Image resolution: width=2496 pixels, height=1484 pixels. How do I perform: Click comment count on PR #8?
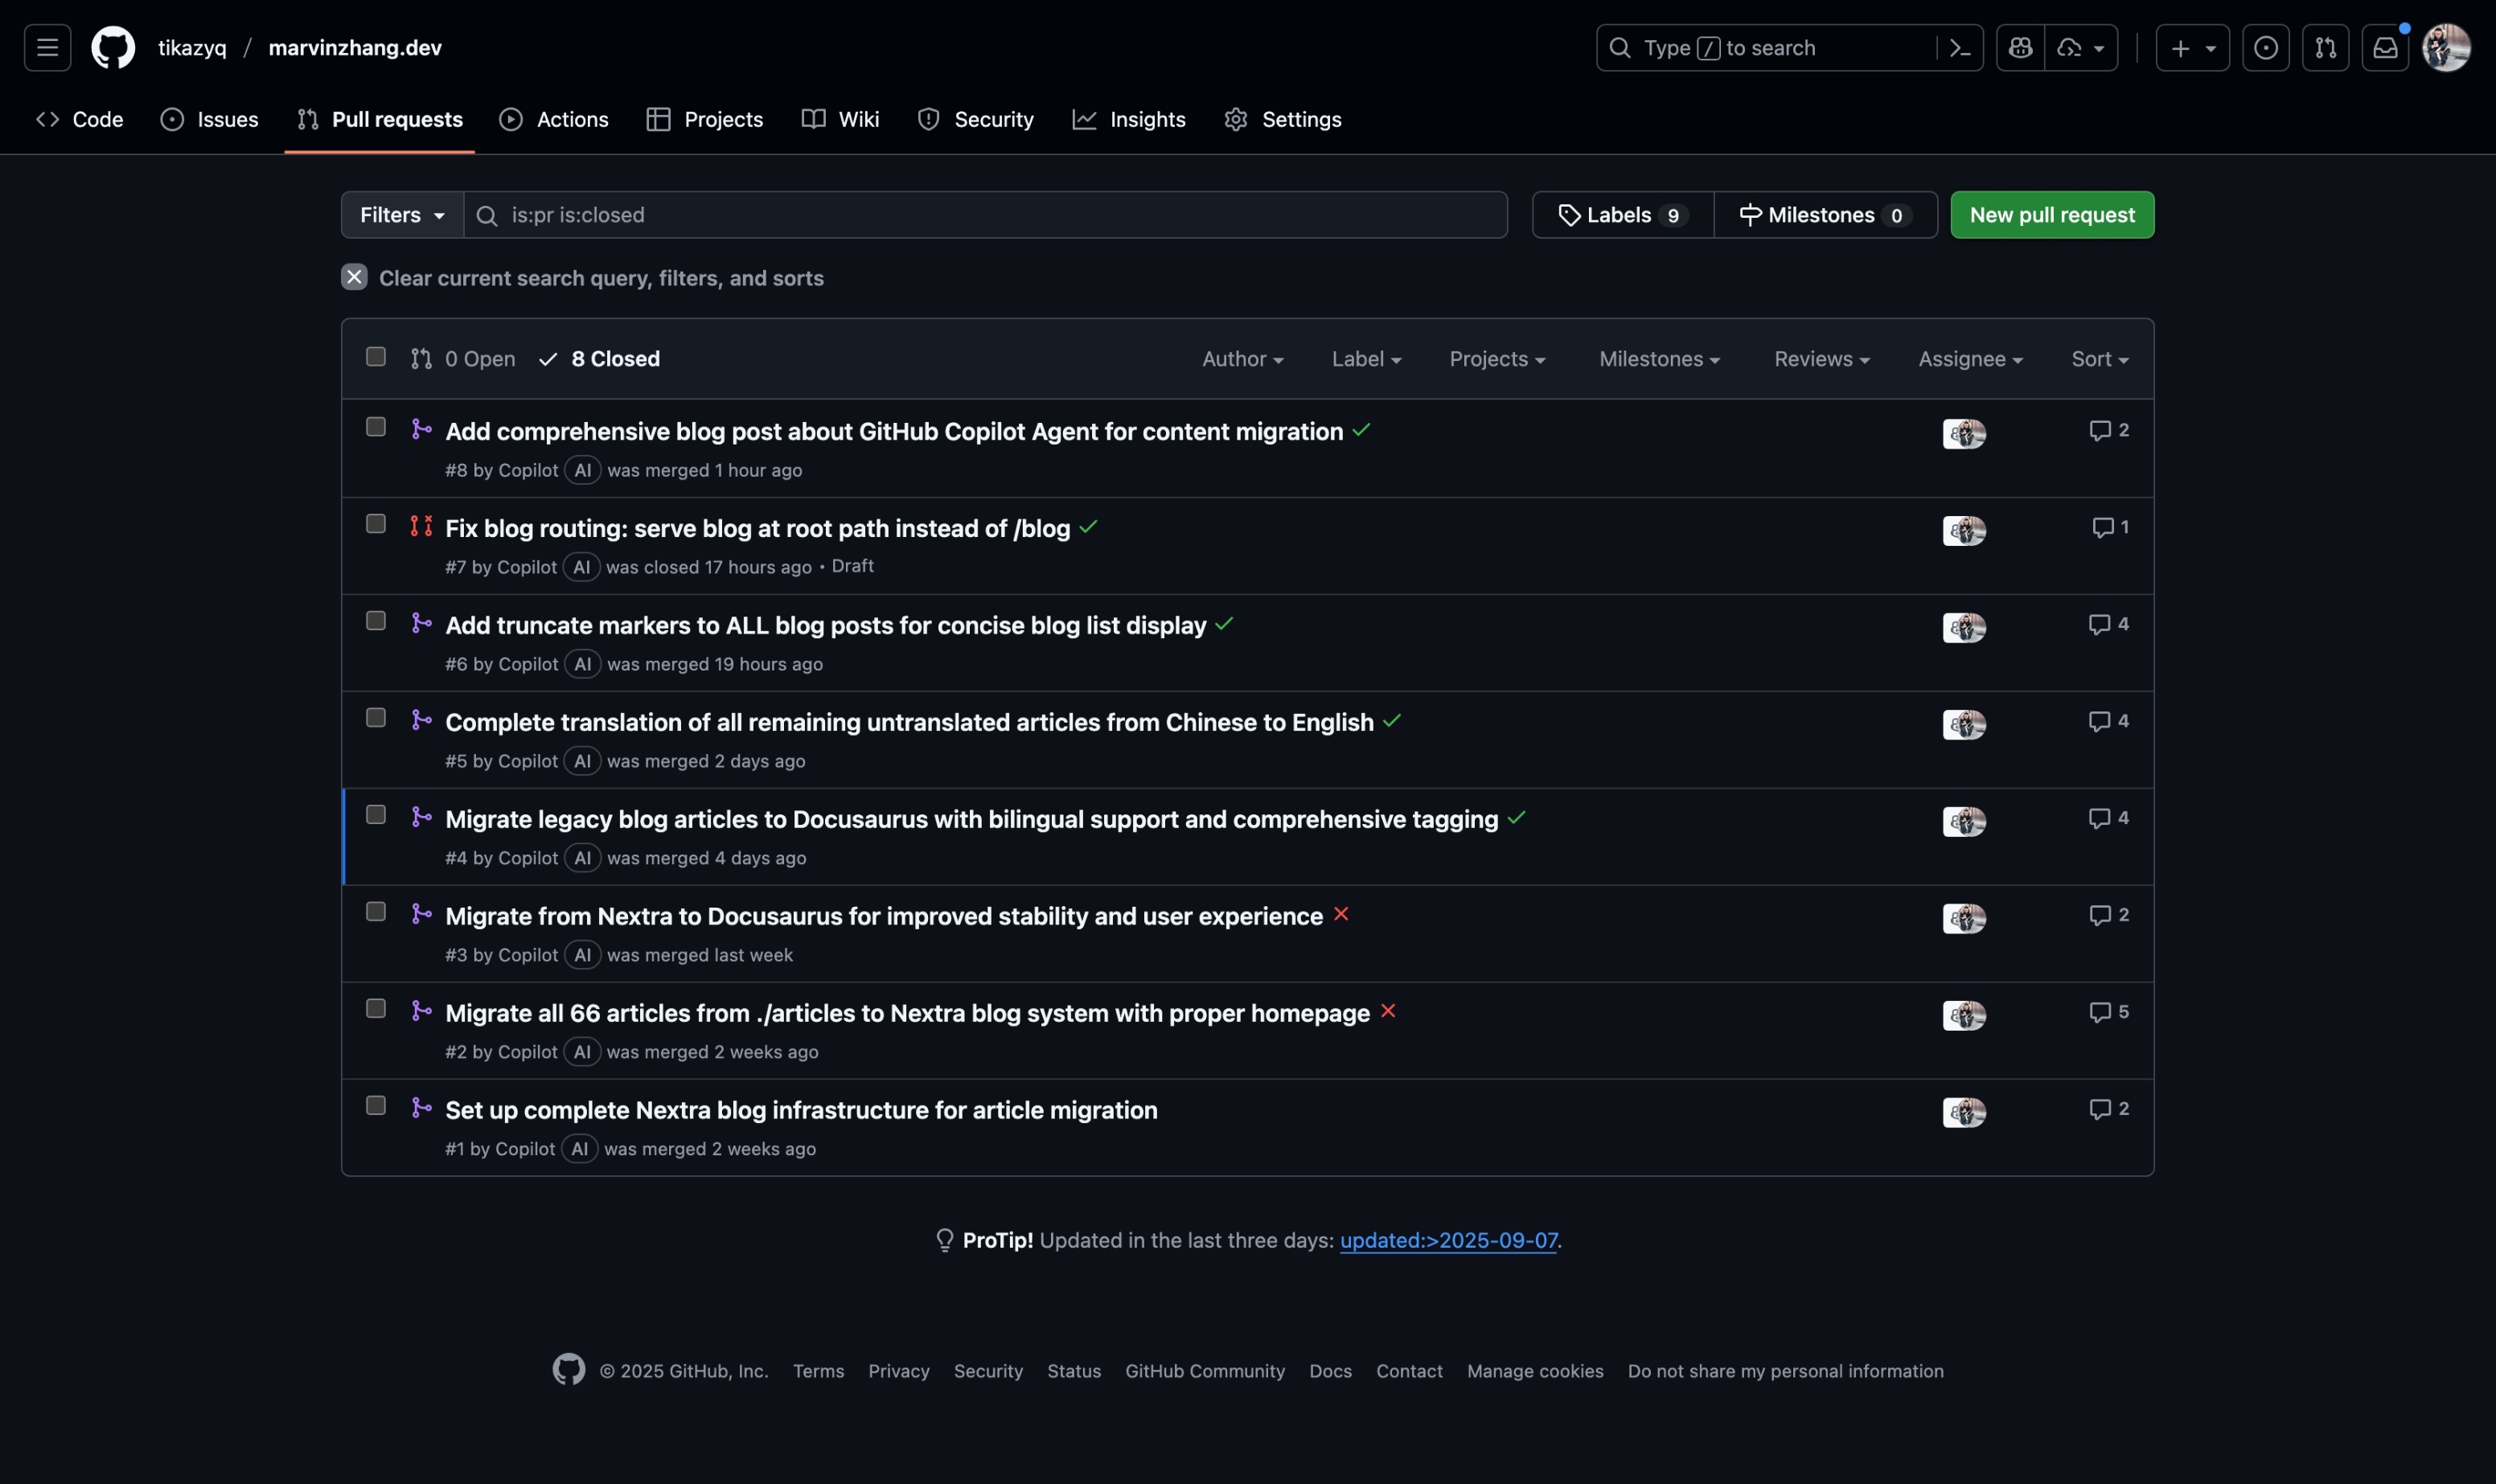pyautogui.click(x=2108, y=430)
